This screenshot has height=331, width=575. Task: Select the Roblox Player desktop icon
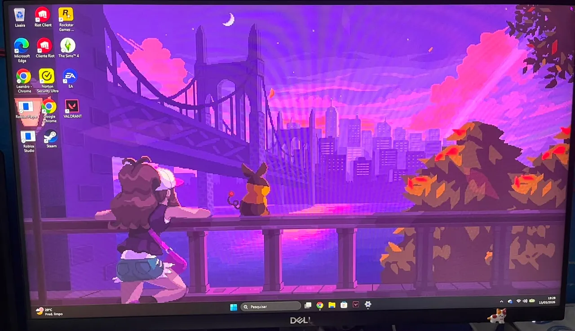[x=27, y=110]
